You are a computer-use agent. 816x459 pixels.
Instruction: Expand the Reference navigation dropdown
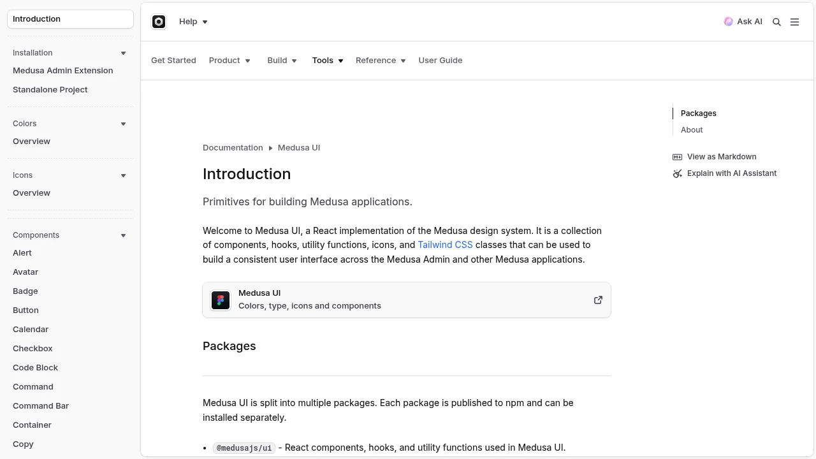click(381, 61)
